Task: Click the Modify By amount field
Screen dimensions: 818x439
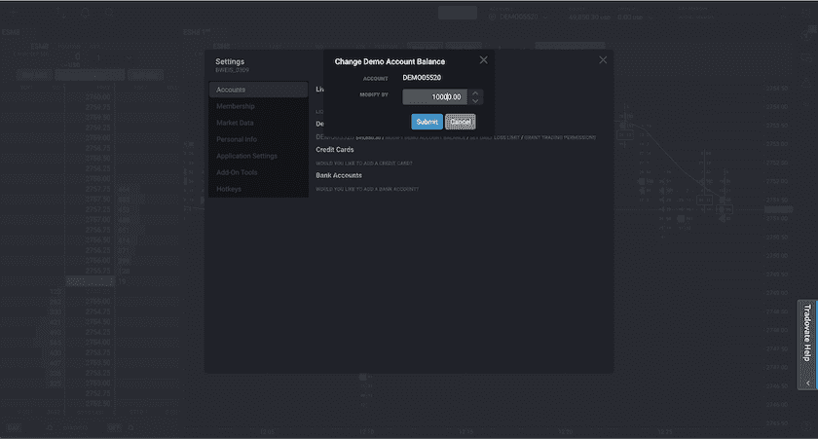Action: [434, 97]
